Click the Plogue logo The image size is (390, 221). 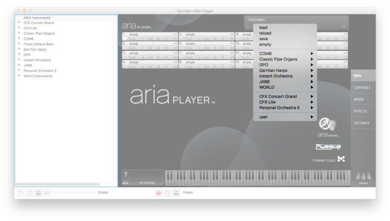coord(328,147)
